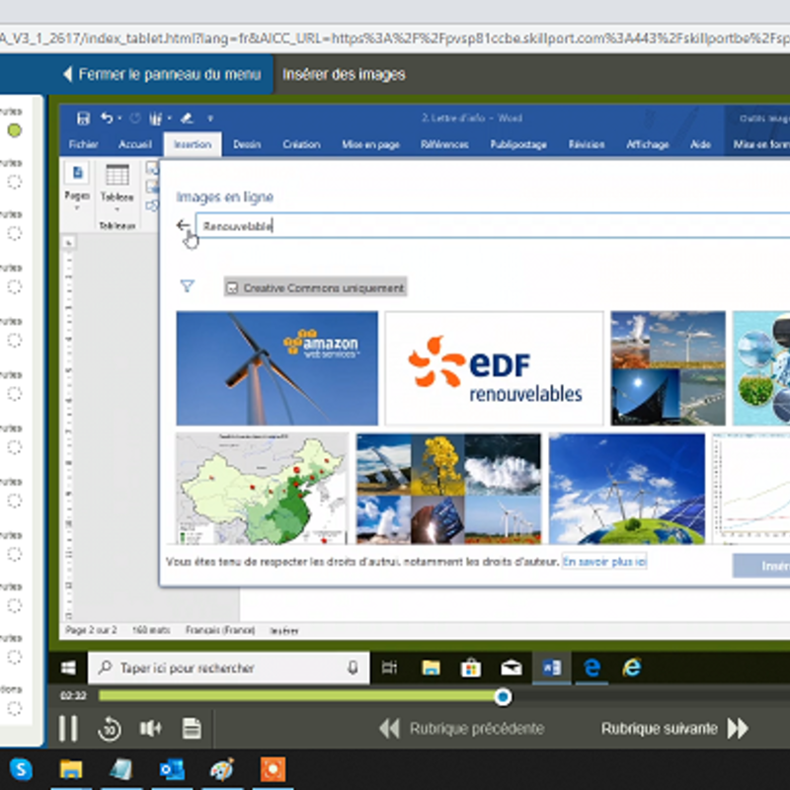Click Français (France) in status bar
Viewport: 790px width, 790px height.
(220, 630)
